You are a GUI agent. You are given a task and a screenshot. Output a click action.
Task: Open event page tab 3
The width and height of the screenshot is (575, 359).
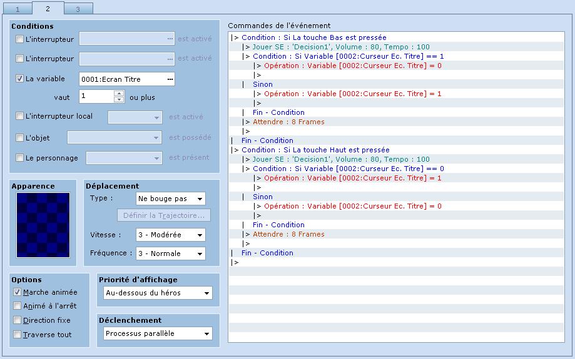point(78,9)
